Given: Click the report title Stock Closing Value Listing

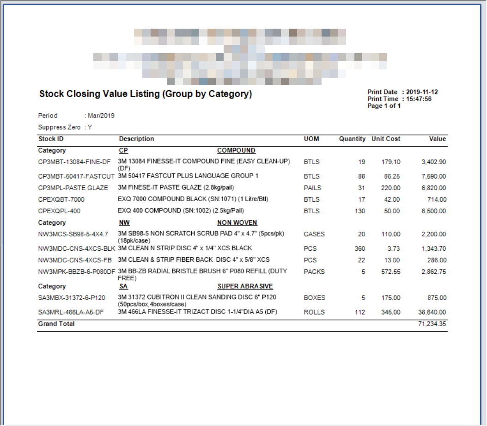Looking at the screenshot, I should [x=146, y=94].
